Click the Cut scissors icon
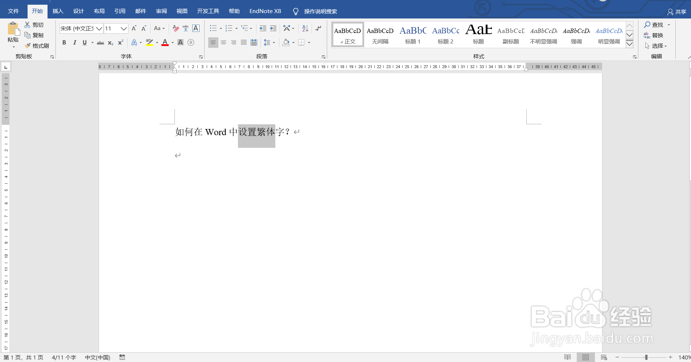The width and height of the screenshot is (691, 362). click(27, 25)
